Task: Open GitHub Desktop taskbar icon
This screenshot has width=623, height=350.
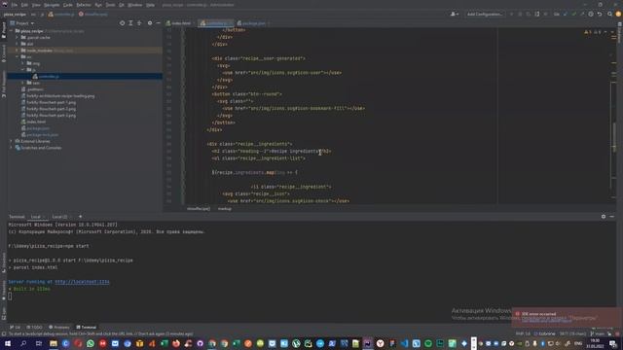Action: [200, 343]
